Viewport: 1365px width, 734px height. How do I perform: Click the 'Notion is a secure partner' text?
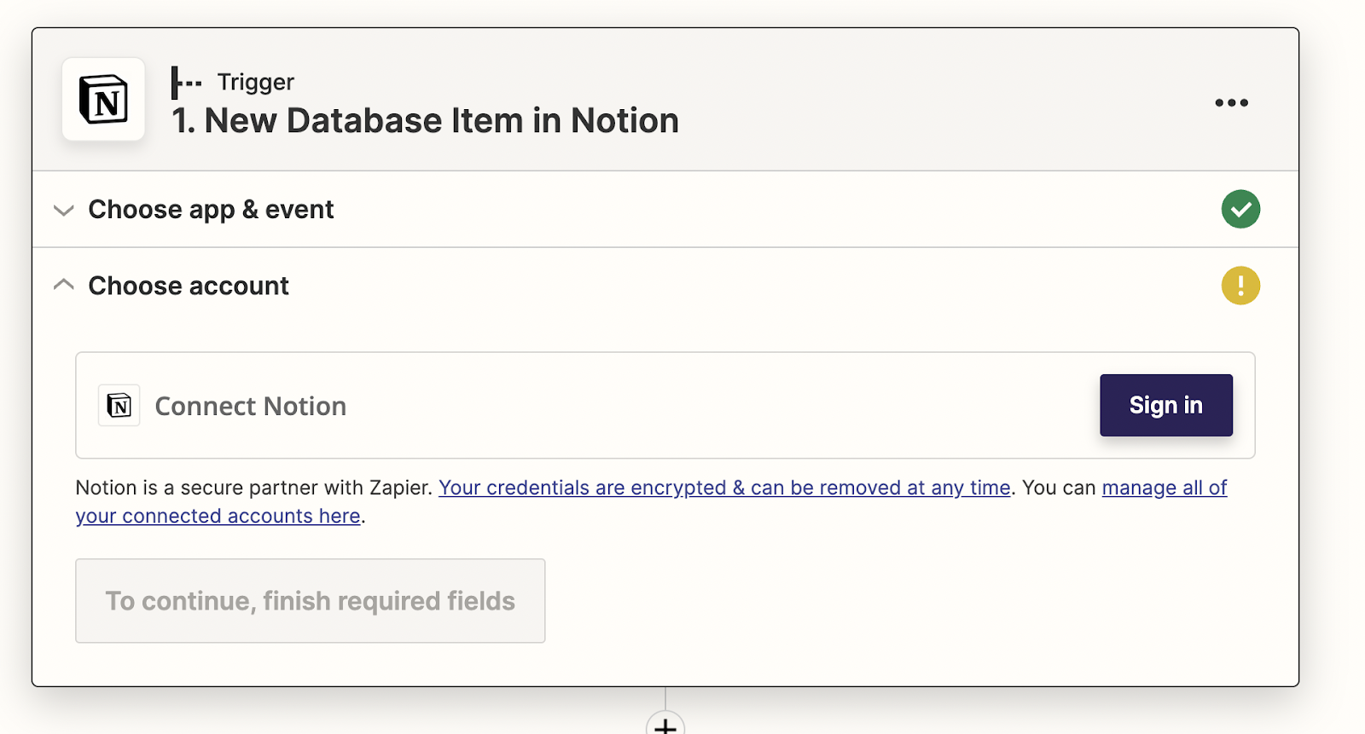click(253, 488)
